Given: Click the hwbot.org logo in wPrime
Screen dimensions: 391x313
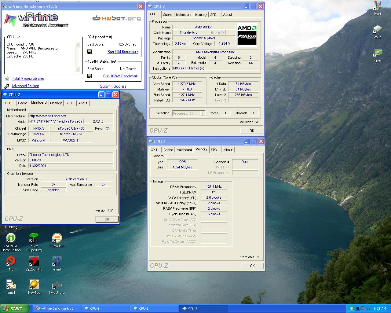Looking at the screenshot, I should [x=117, y=18].
